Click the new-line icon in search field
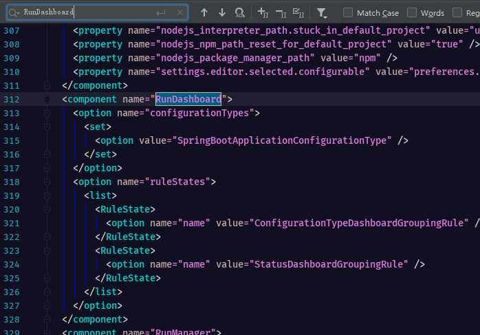Viewport: 480px width, 335px height. (160, 13)
